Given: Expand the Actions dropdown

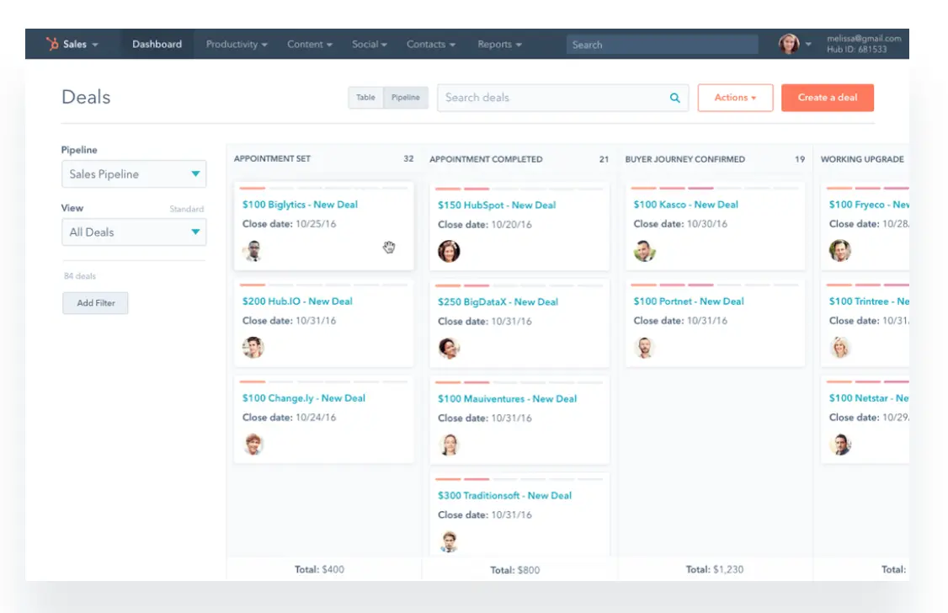Looking at the screenshot, I should coord(734,98).
